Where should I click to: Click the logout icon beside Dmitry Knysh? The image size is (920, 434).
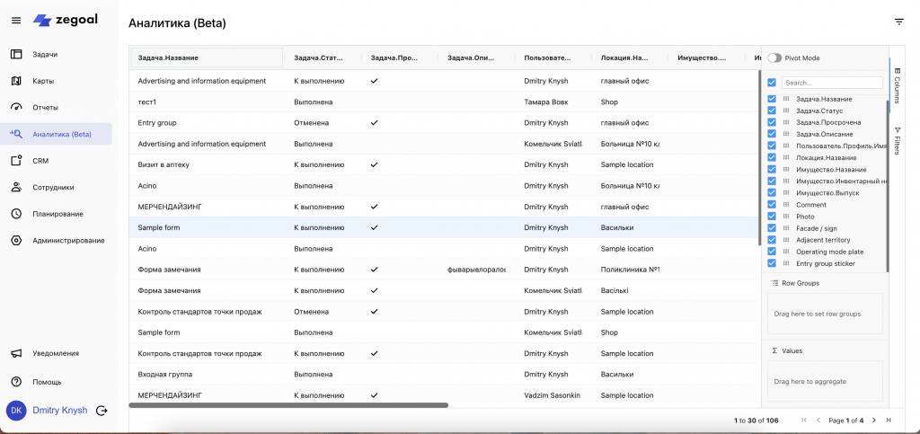click(102, 411)
